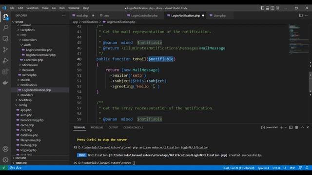
Task: Open Run and Debug view
Action: coord(5,60)
